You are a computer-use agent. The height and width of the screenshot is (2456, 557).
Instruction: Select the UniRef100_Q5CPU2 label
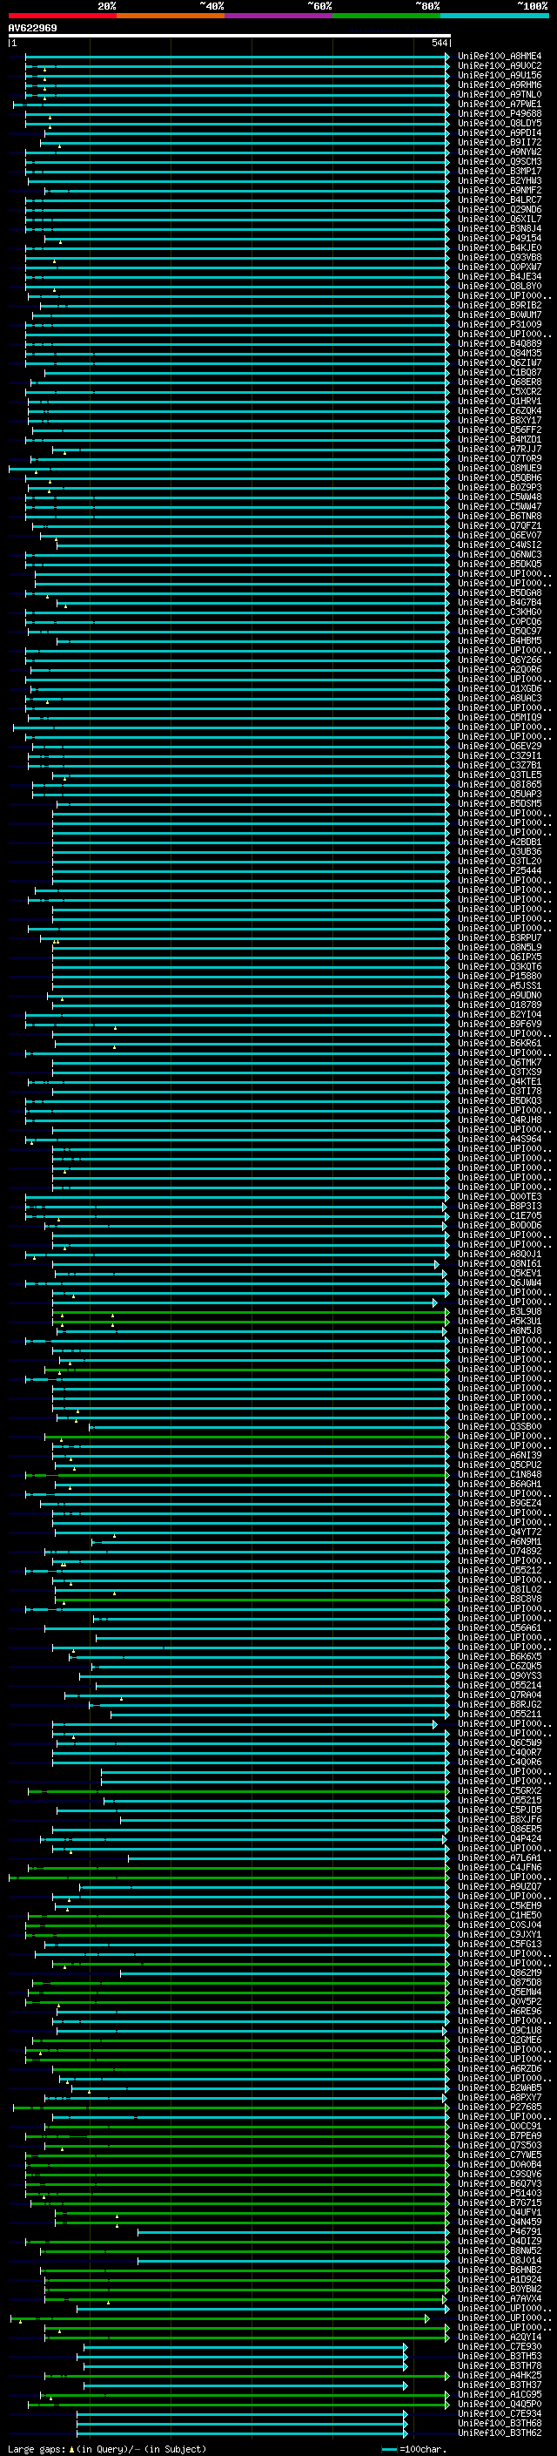[x=500, y=1465]
